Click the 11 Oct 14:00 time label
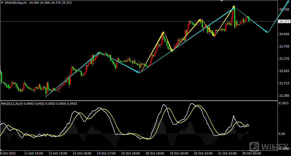 [x=34, y=153]
